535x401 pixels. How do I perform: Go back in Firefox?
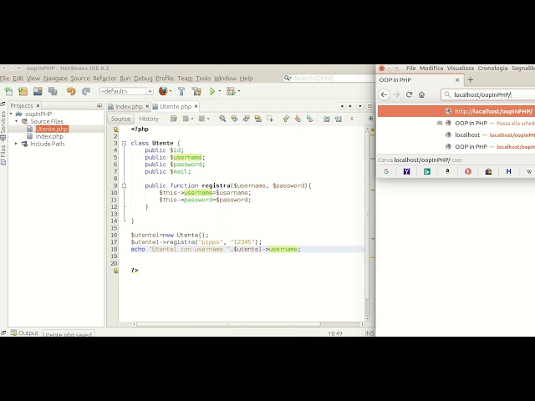click(x=385, y=94)
